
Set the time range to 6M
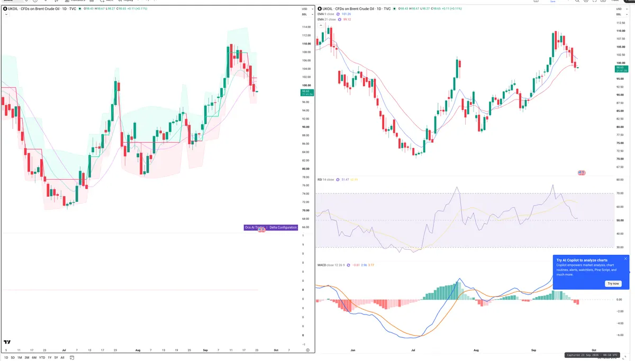[x=34, y=357]
